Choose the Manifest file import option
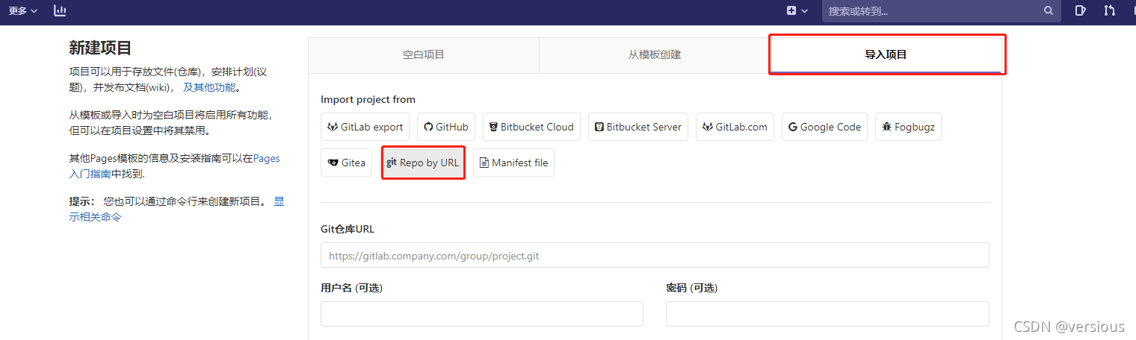This screenshot has width=1136, height=340. 513,163
